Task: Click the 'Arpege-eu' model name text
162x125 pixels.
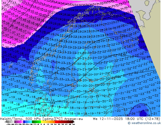Action: point(73,119)
